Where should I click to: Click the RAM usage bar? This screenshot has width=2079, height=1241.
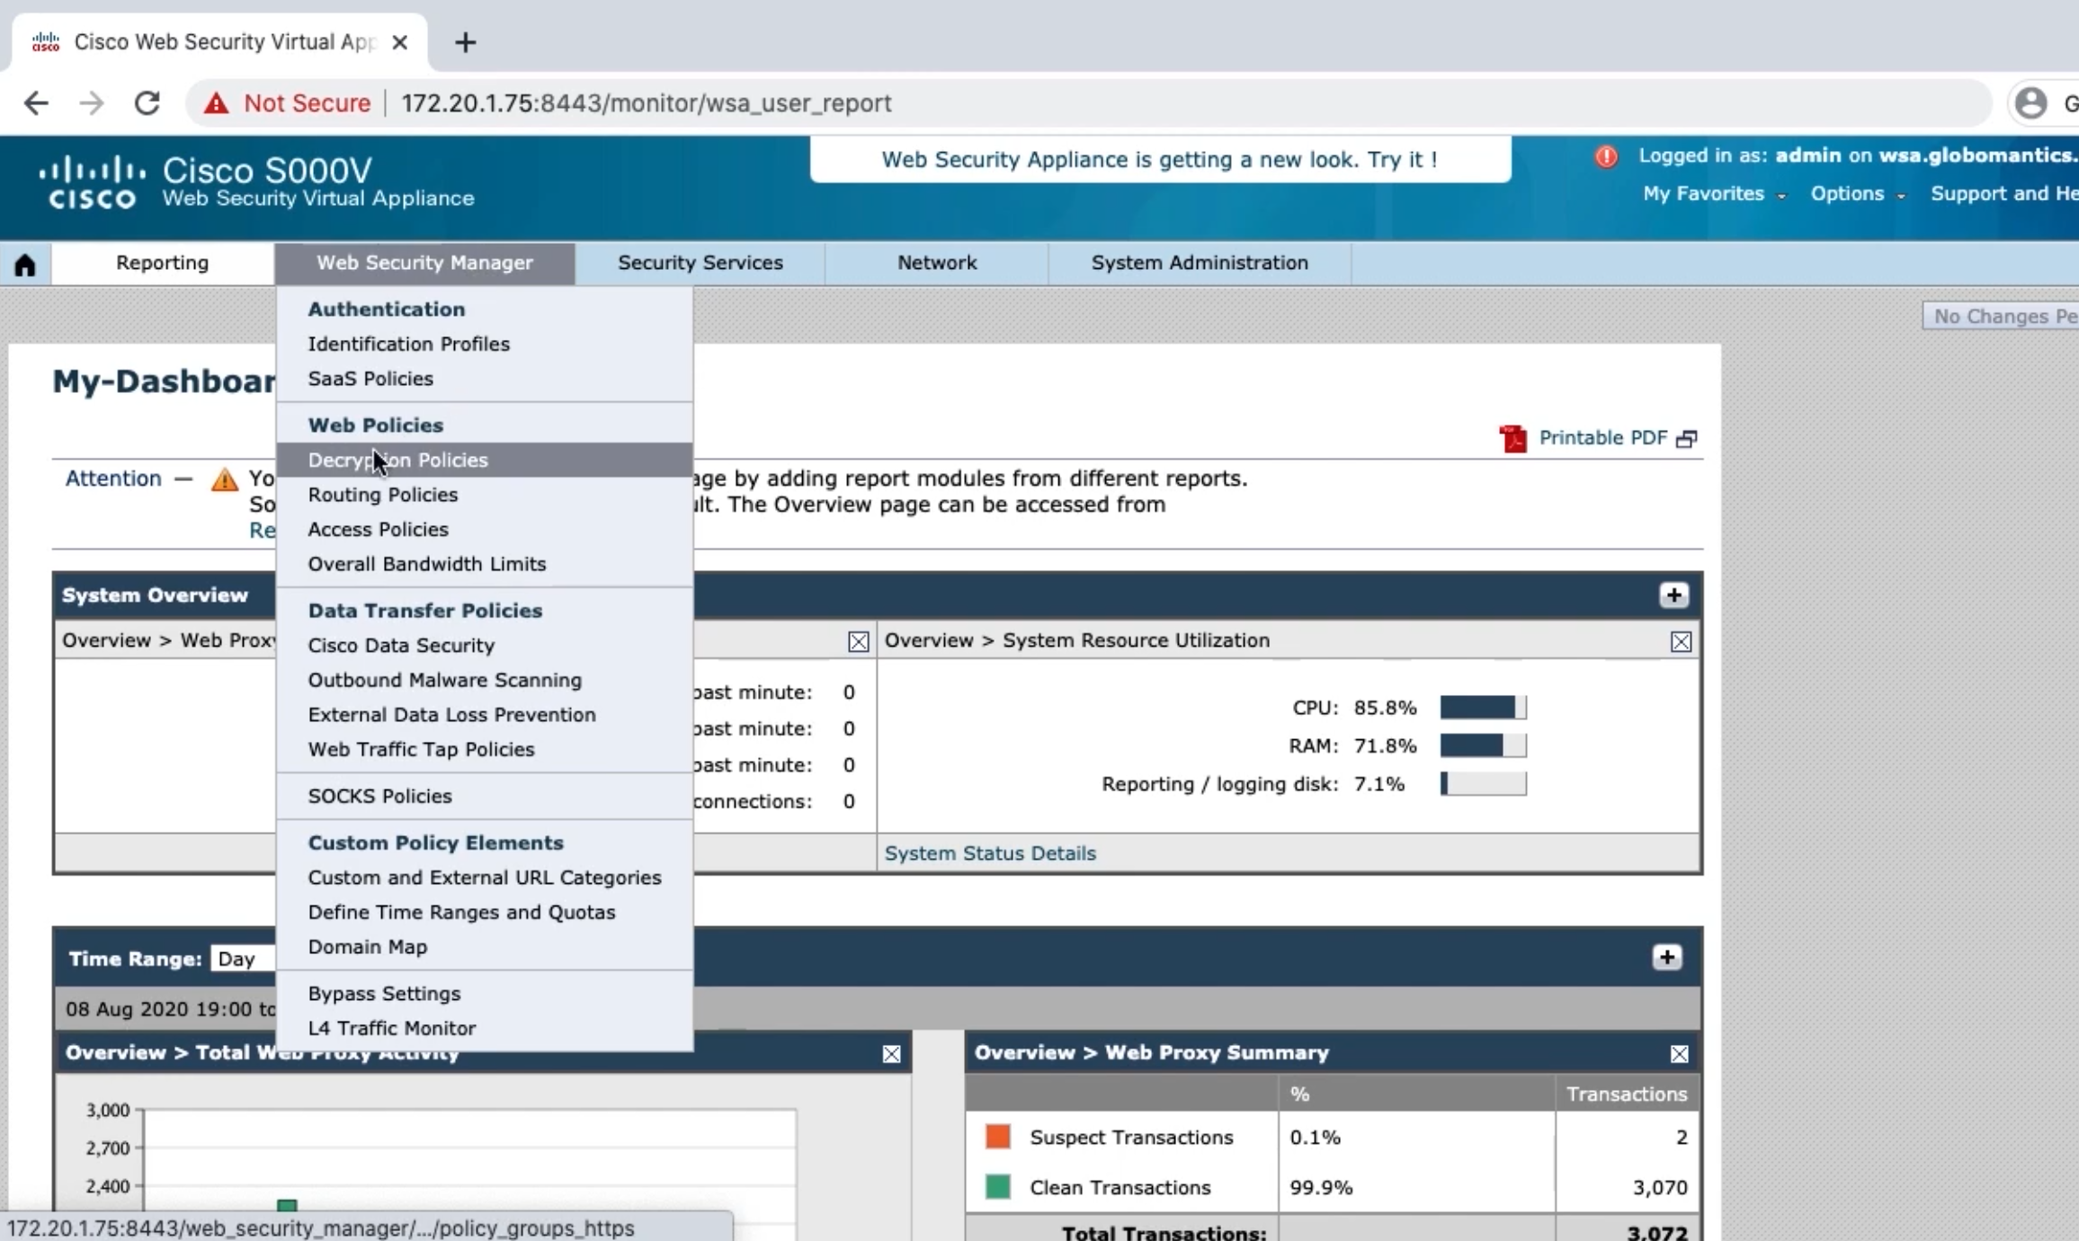click(1483, 745)
